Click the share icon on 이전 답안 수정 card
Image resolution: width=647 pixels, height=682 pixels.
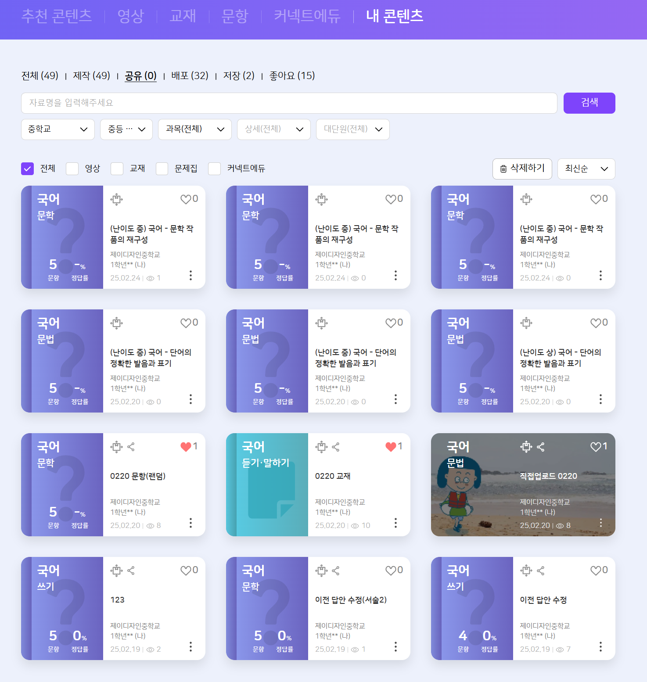(x=541, y=571)
